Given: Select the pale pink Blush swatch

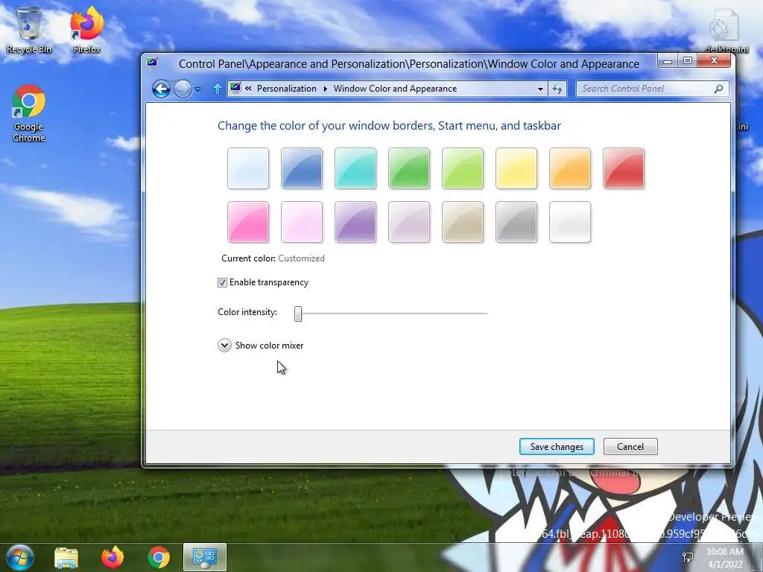Looking at the screenshot, I should [302, 222].
